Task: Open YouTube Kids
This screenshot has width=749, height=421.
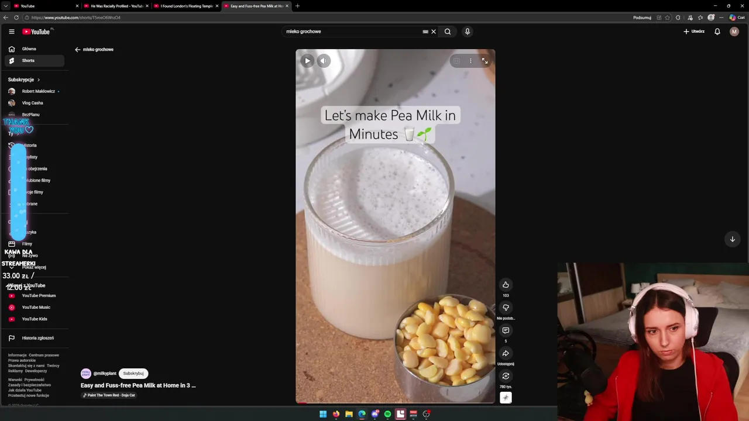Action: (35, 319)
